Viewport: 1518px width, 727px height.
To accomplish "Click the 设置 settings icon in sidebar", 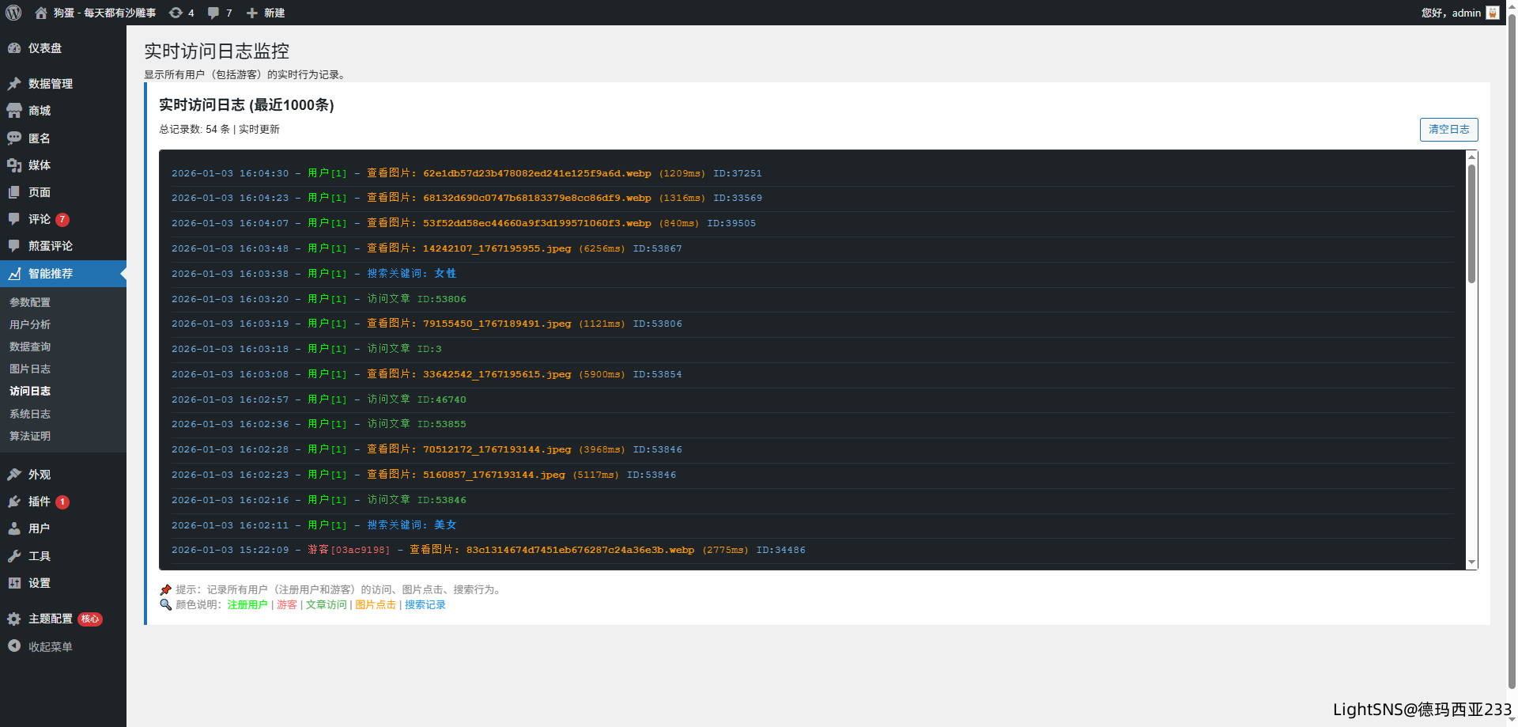I will 14,583.
